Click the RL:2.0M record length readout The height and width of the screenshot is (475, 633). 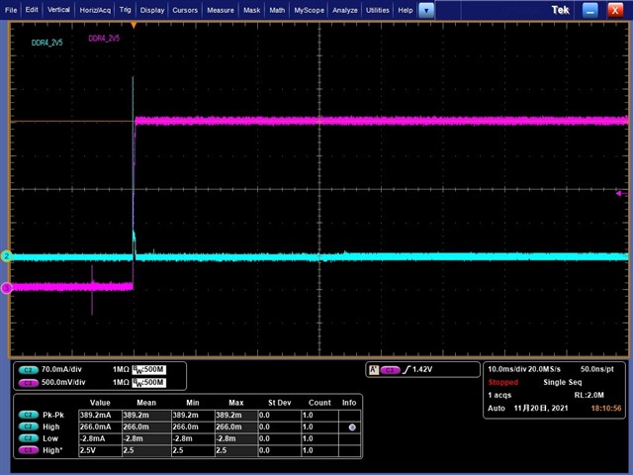tap(589, 395)
